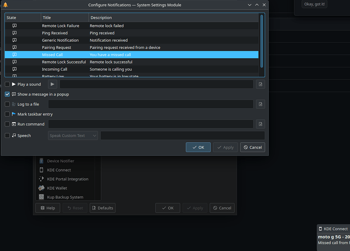This screenshot has height=251, width=350.
Task: Click the Defaults button
Action: pos(103,208)
